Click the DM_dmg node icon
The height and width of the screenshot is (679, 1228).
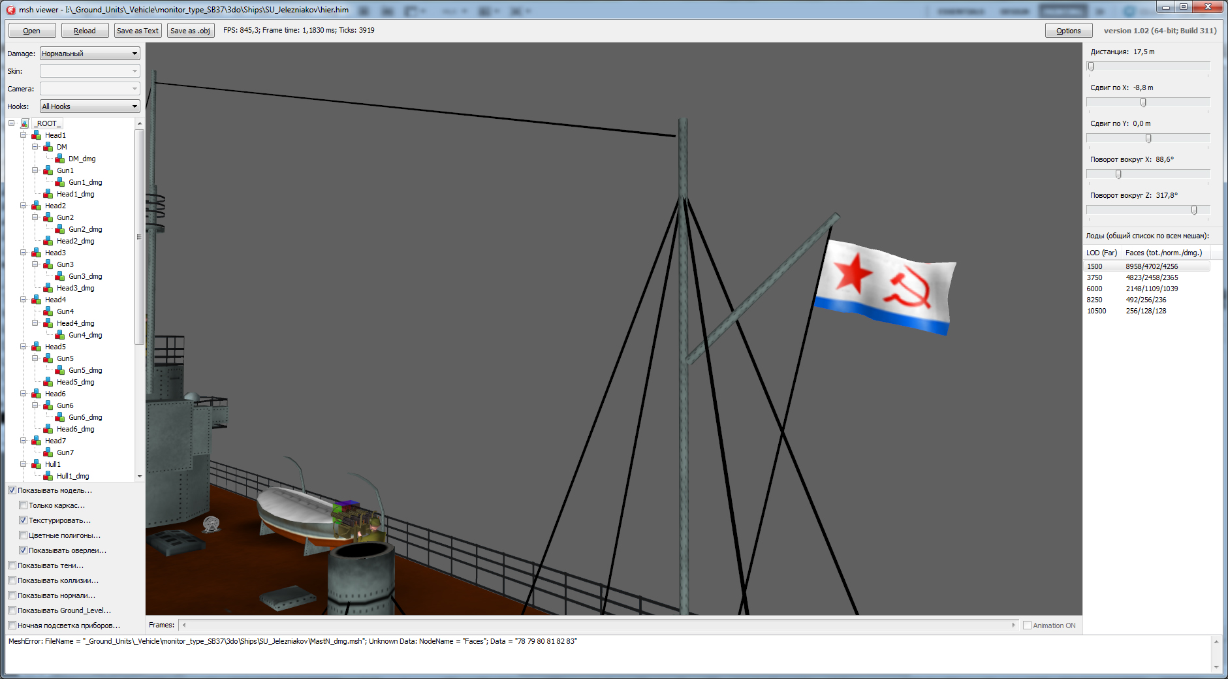[60, 159]
